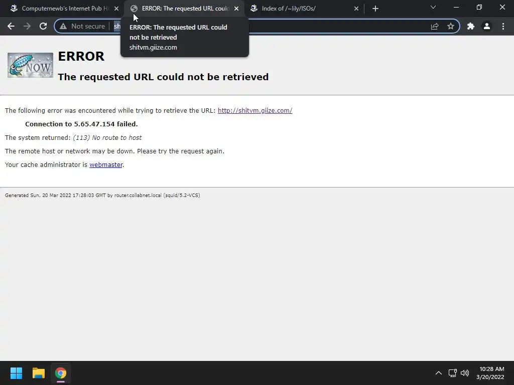The width and height of the screenshot is (514, 385).
Task: Open Chrome's three-dot menu
Action: point(503,26)
